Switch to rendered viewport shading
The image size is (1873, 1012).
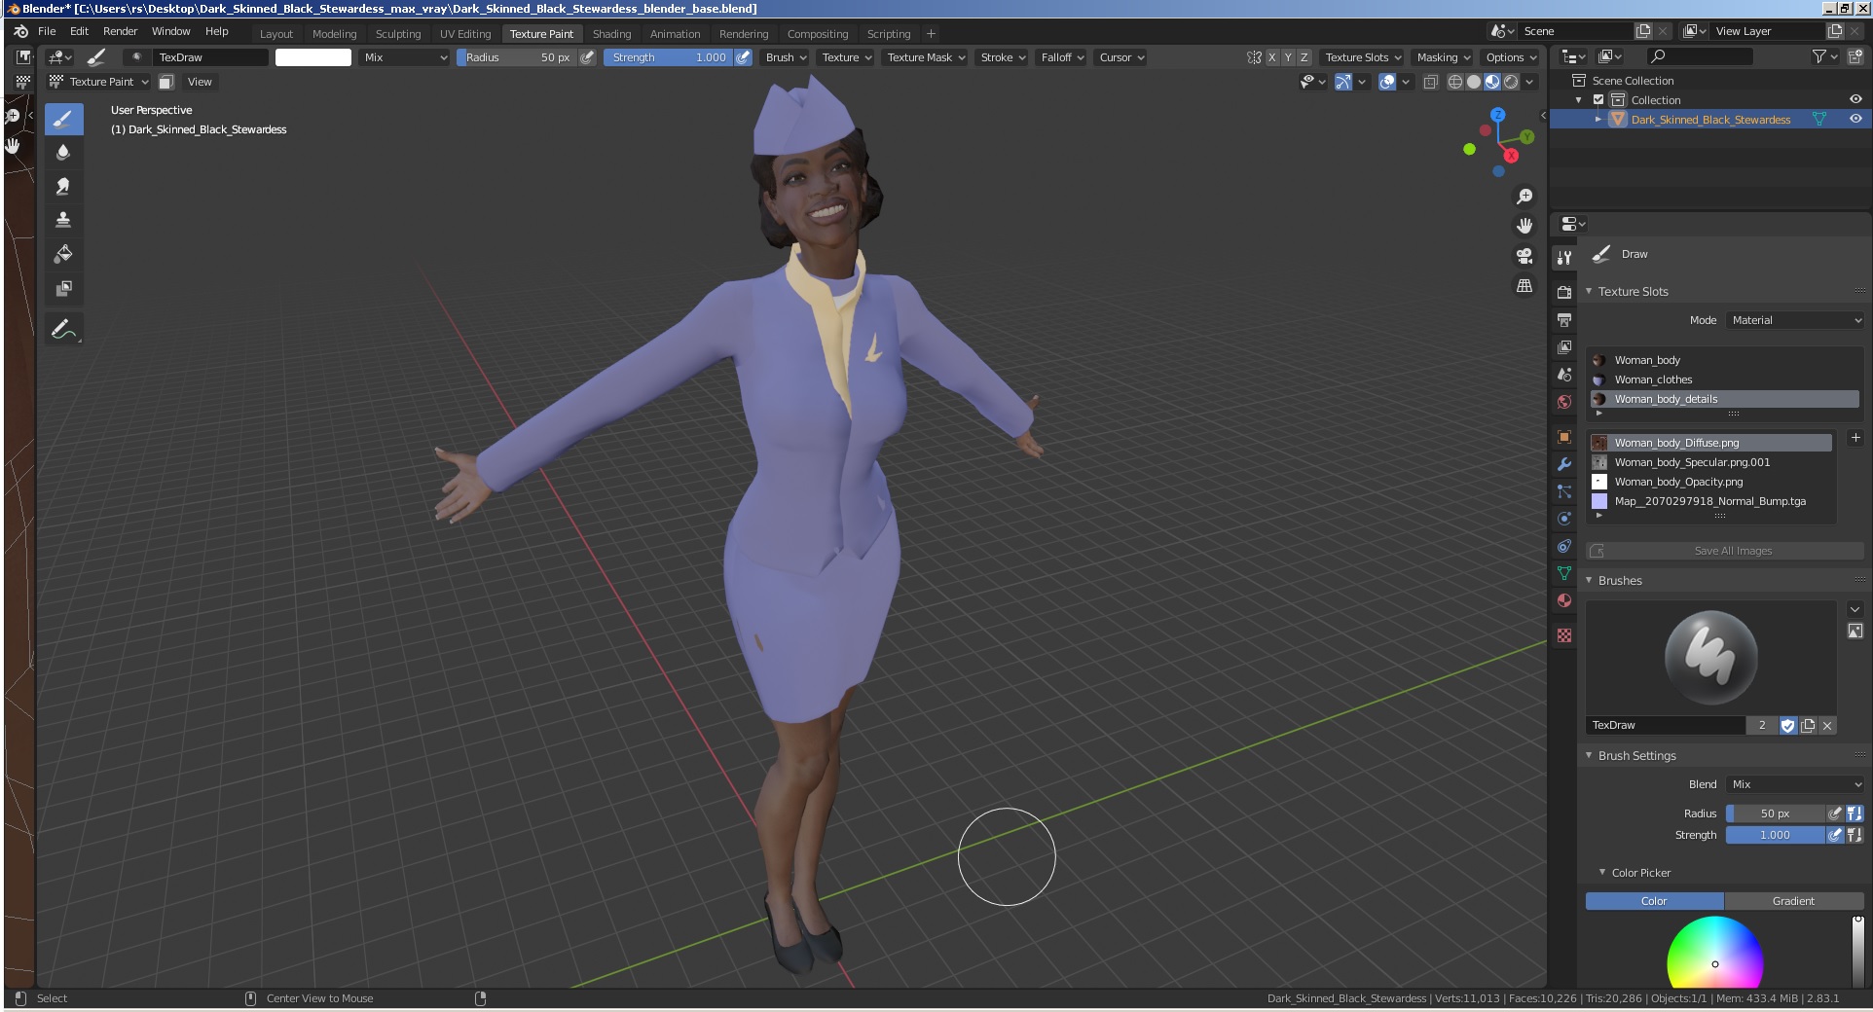[1511, 82]
